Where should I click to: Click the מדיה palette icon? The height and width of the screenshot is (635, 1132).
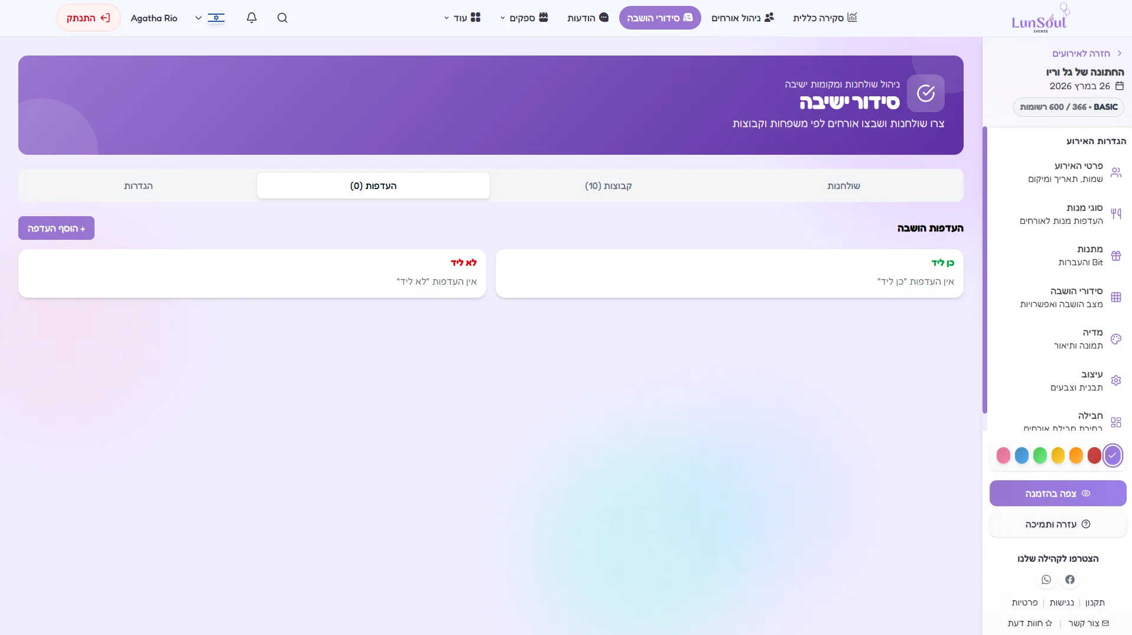tap(1116, 339)
